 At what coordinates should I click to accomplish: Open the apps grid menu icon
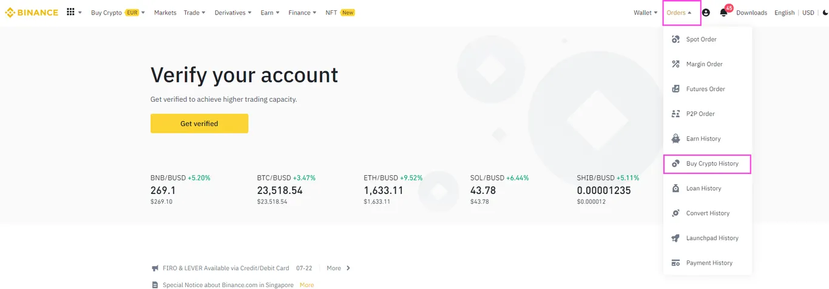click(70, 12)
